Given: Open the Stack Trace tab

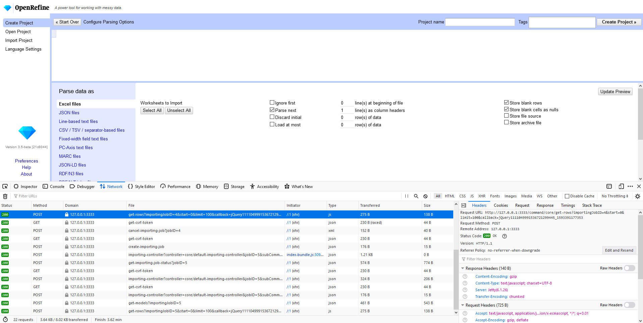Looking at the screenshot, I should point(592,205).
